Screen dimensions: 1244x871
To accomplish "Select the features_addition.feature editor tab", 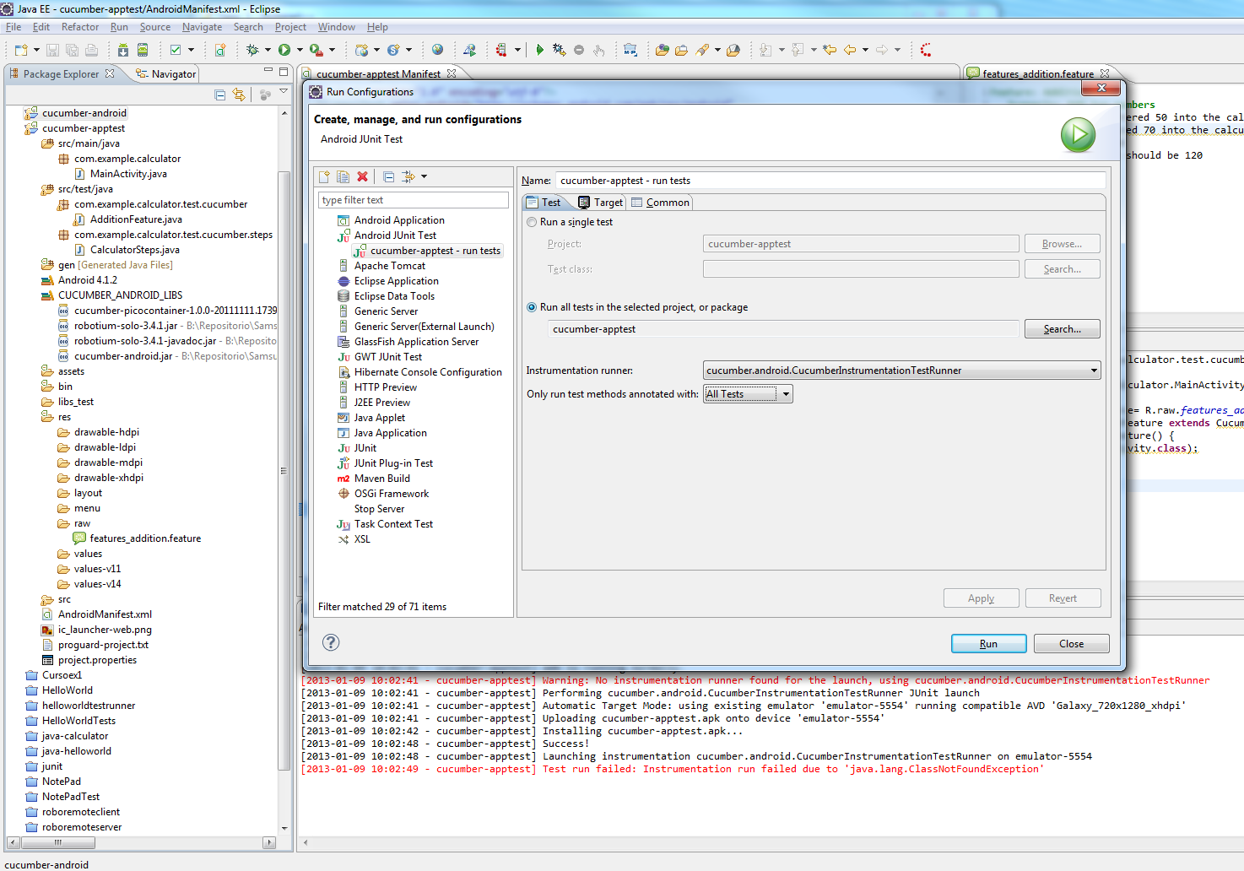I will pyautogui.click(x=1037, y=74).
